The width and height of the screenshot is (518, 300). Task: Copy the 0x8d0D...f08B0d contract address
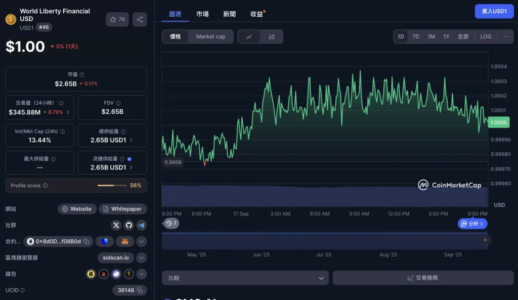point(87,241)
